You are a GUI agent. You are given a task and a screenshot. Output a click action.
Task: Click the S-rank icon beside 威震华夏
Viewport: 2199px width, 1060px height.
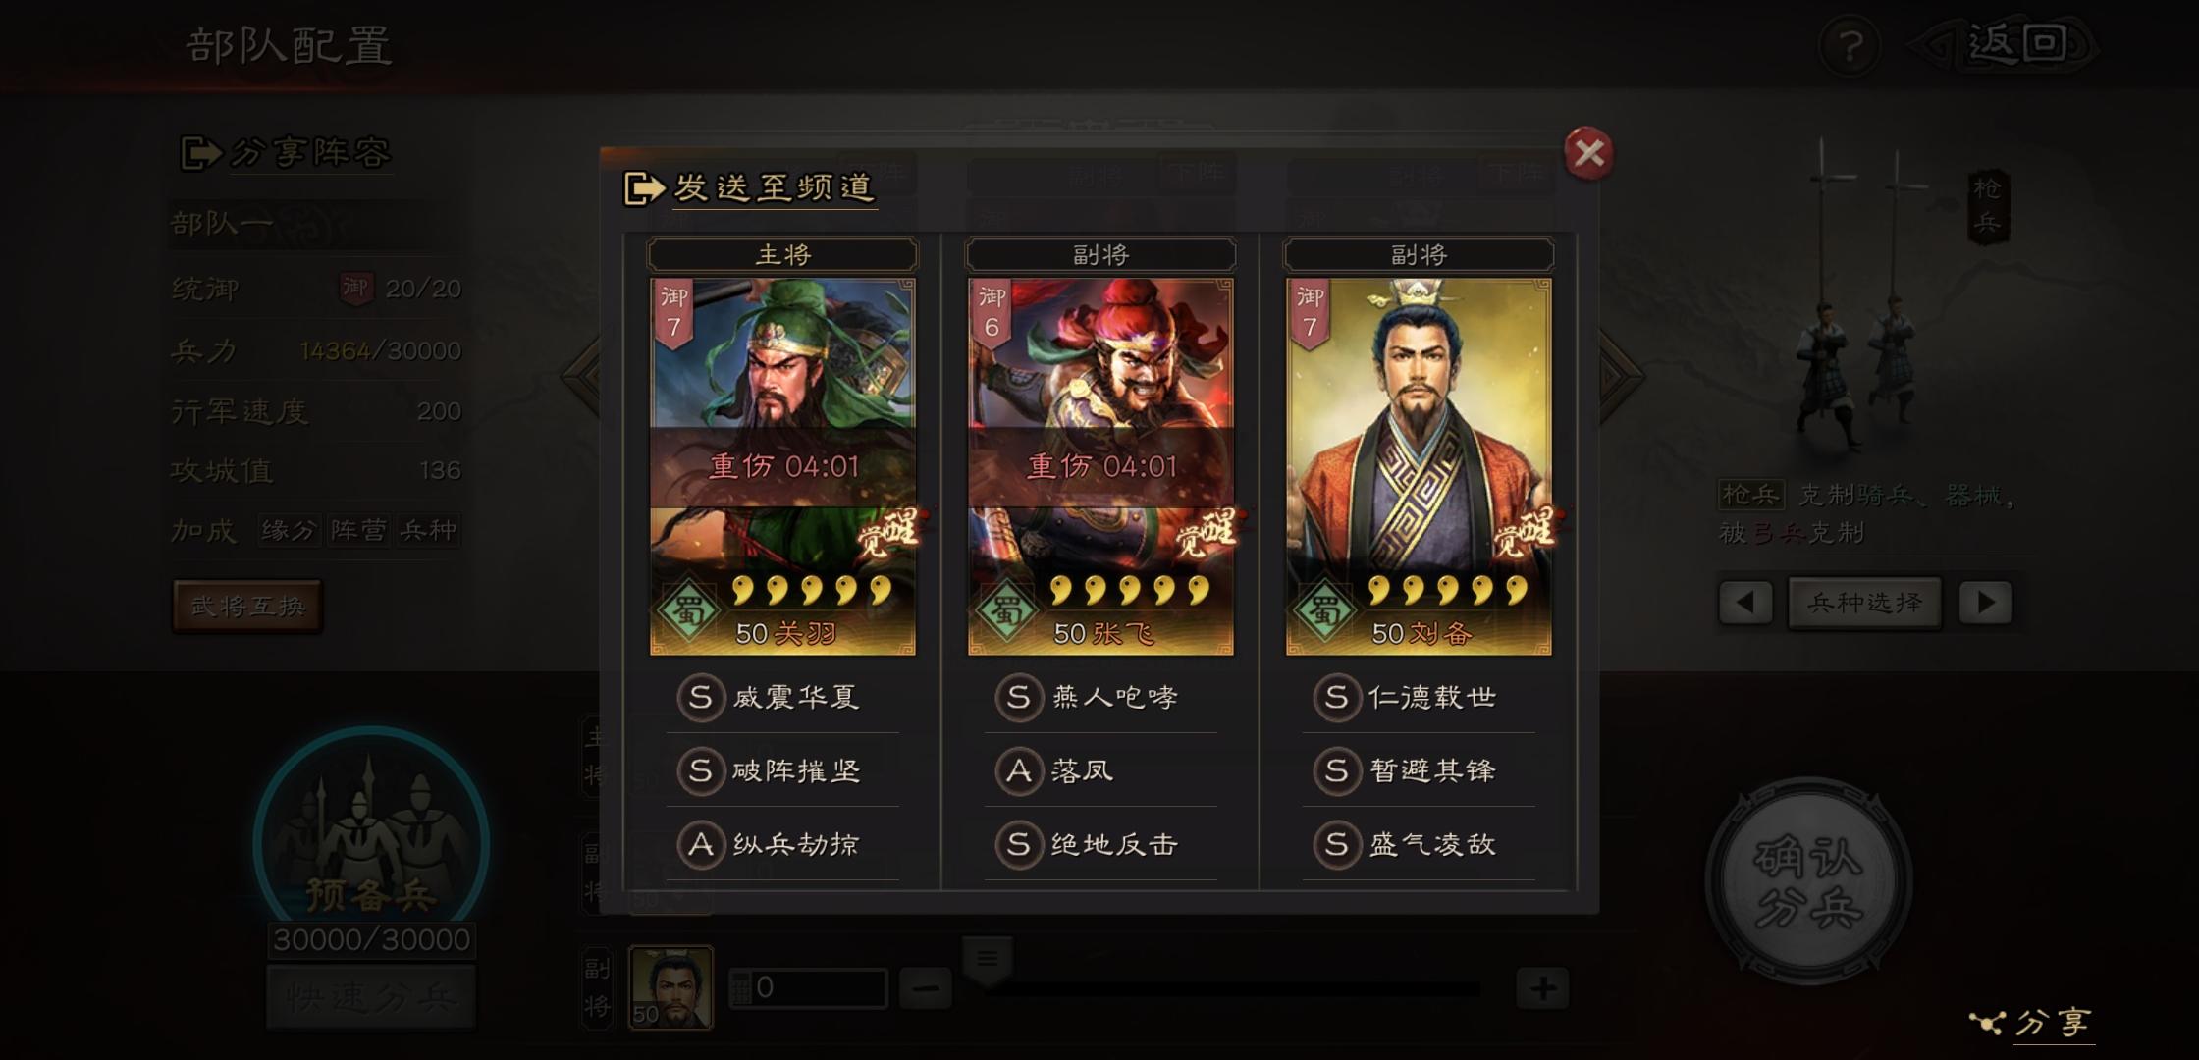(700, 698)
